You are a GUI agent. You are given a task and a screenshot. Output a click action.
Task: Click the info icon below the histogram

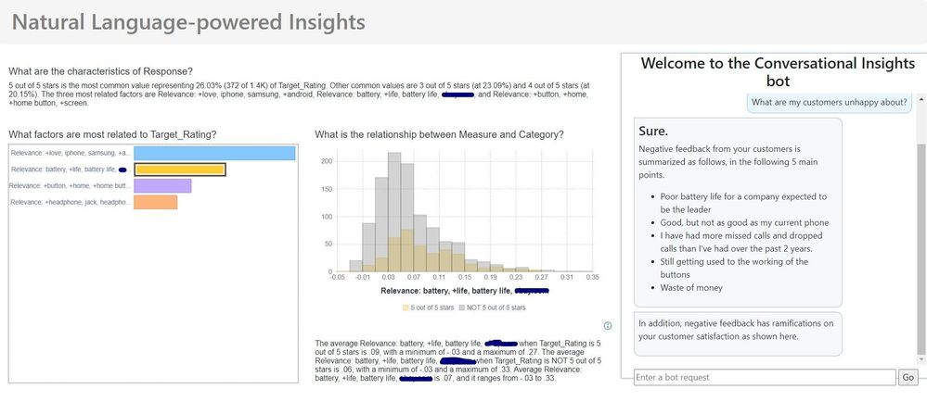tap(608, 325)
